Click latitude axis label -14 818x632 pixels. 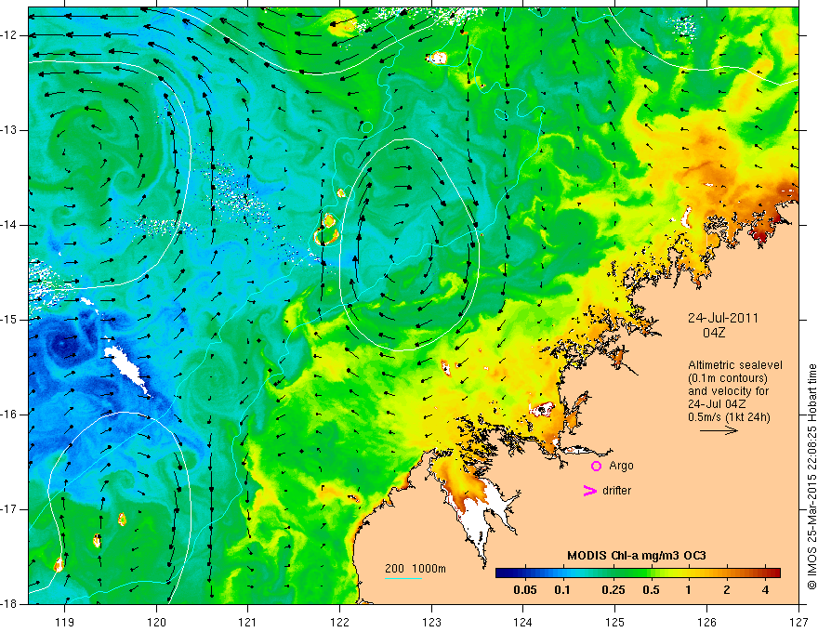click(x=9, y=225)
